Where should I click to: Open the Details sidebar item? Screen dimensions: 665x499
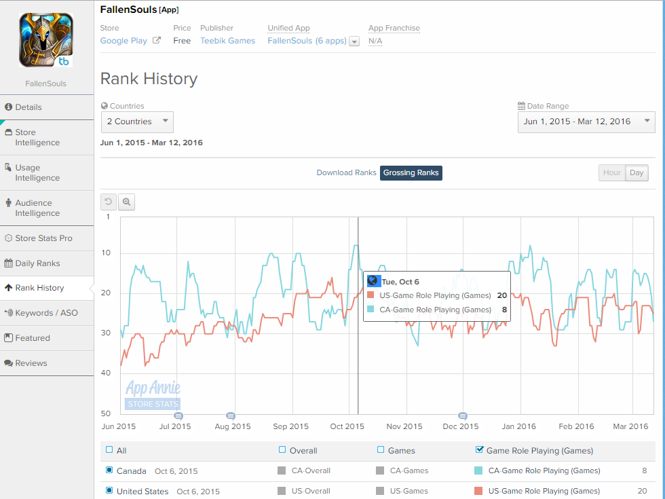(x=47, y=107)
